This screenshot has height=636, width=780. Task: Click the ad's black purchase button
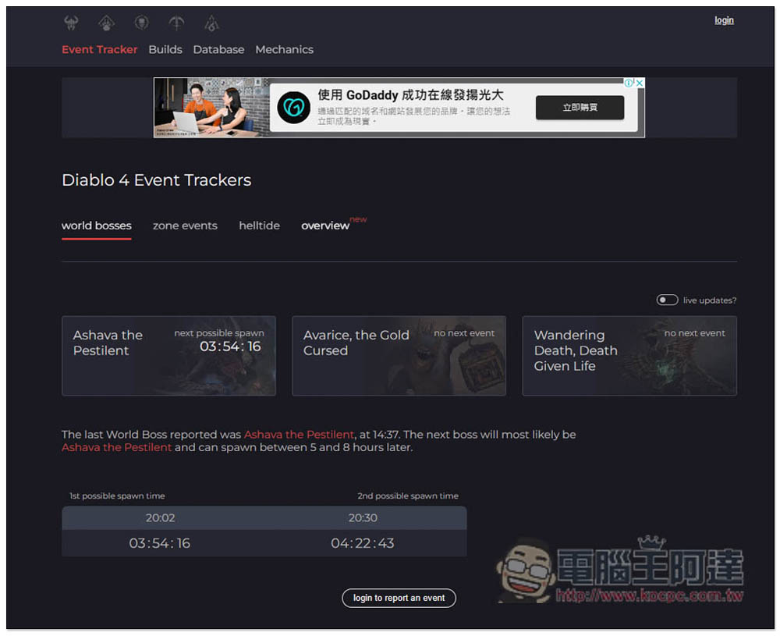[580, 108]
